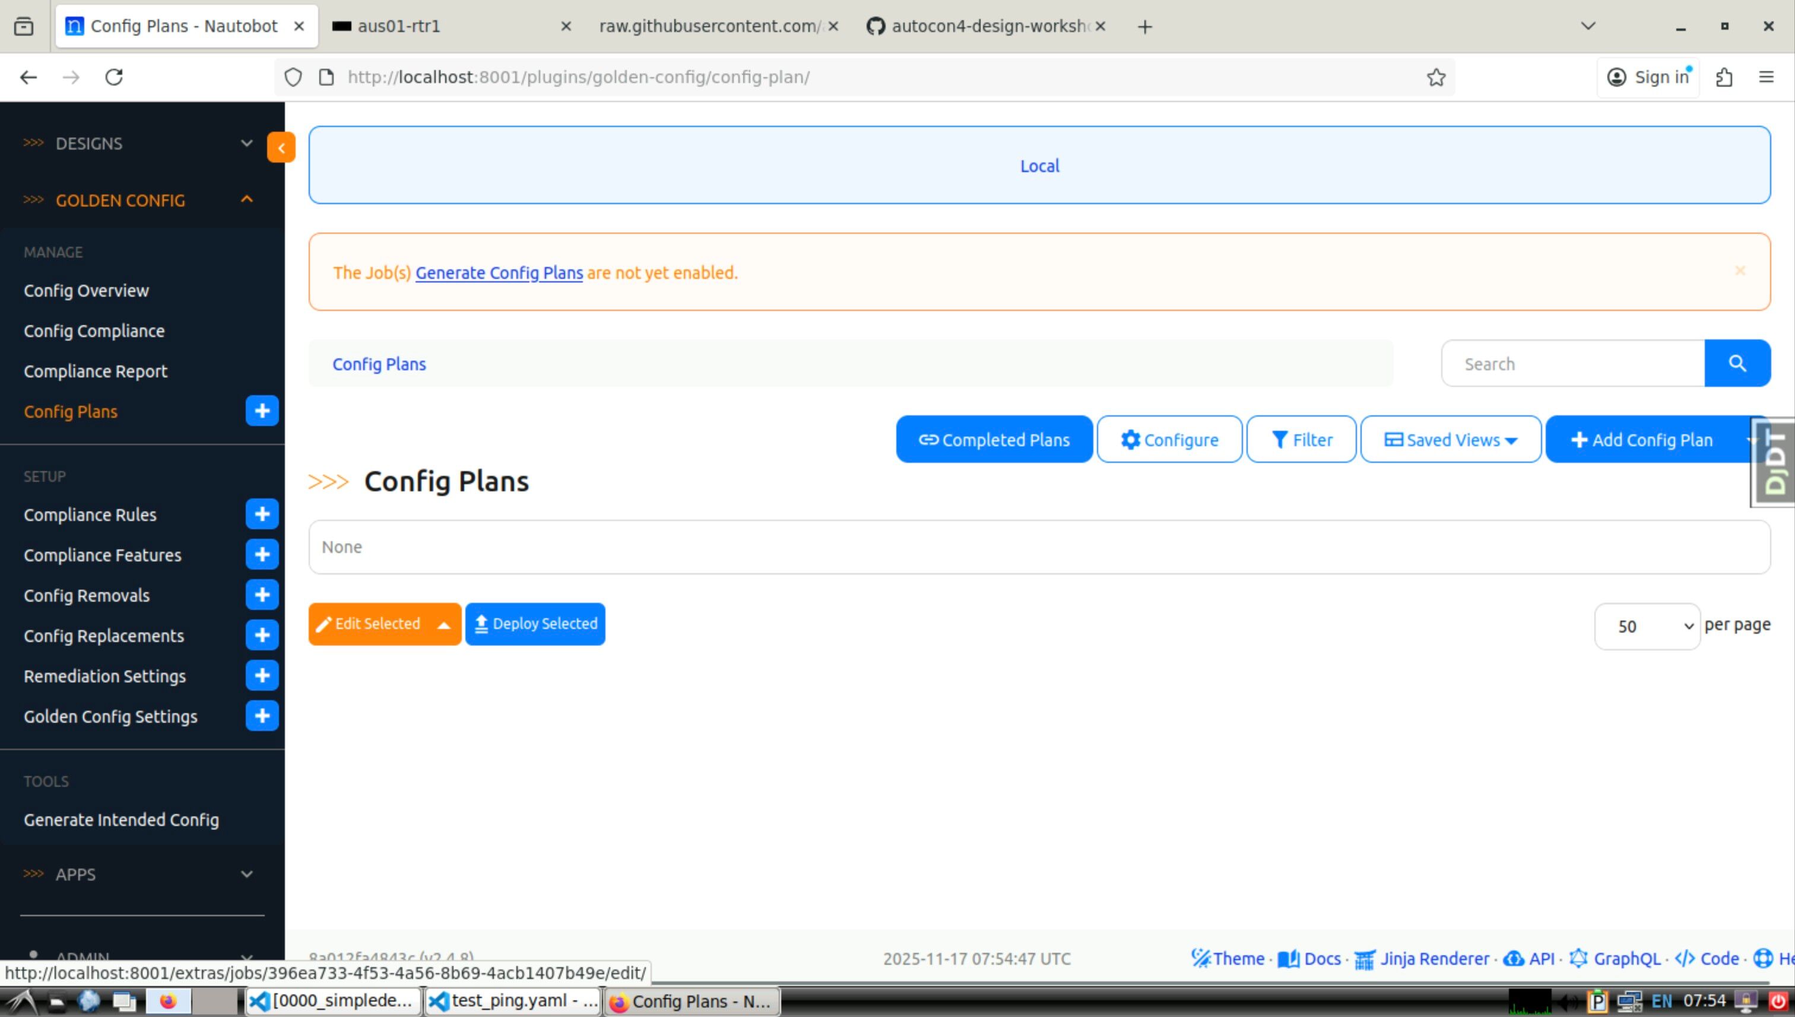Click the blue magnifier search button
Image resolution: width=1795 pixels, height=1017 pixels.
click(x=1737, y=363)
